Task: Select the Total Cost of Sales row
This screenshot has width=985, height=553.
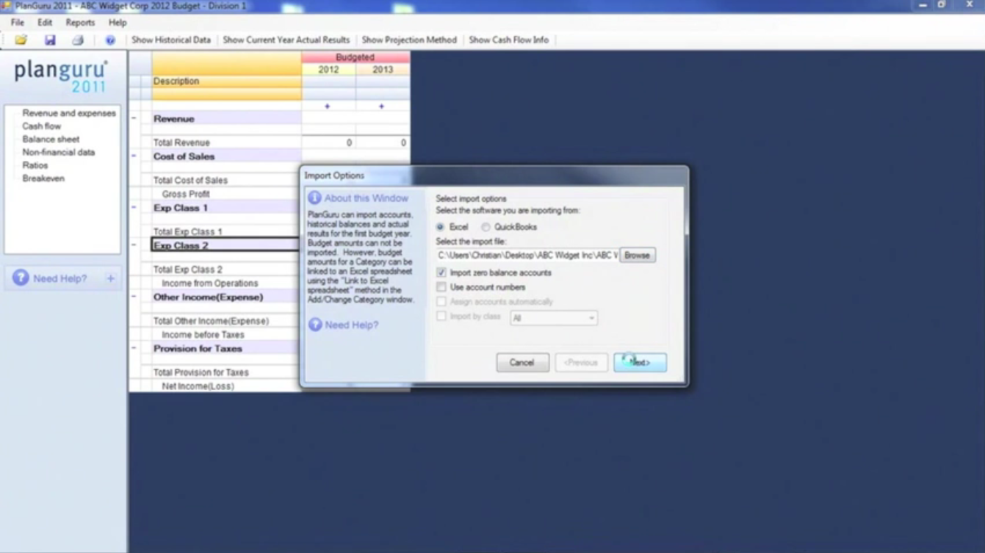Action: pyautogui.click(x=190, y=180)
